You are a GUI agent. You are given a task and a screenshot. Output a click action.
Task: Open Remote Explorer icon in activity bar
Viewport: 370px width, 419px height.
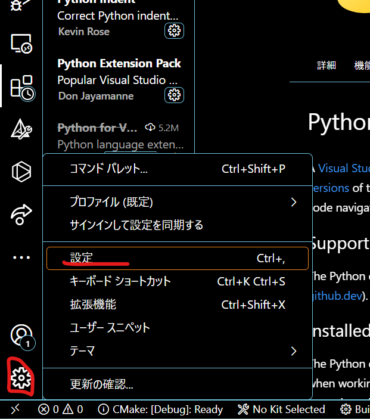coord(21,44)
